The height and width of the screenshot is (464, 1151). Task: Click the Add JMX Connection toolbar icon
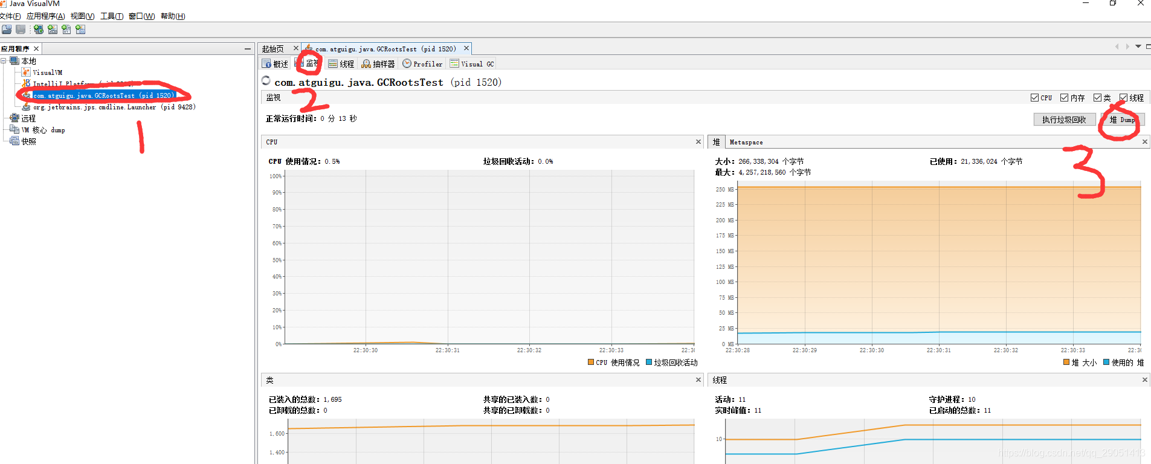(x=53, y=29)
